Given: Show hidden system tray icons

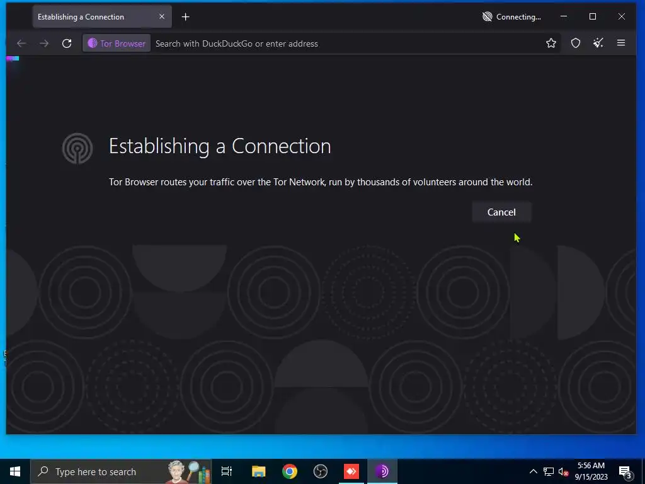Looking at the screenshot, I should [533, 471].
